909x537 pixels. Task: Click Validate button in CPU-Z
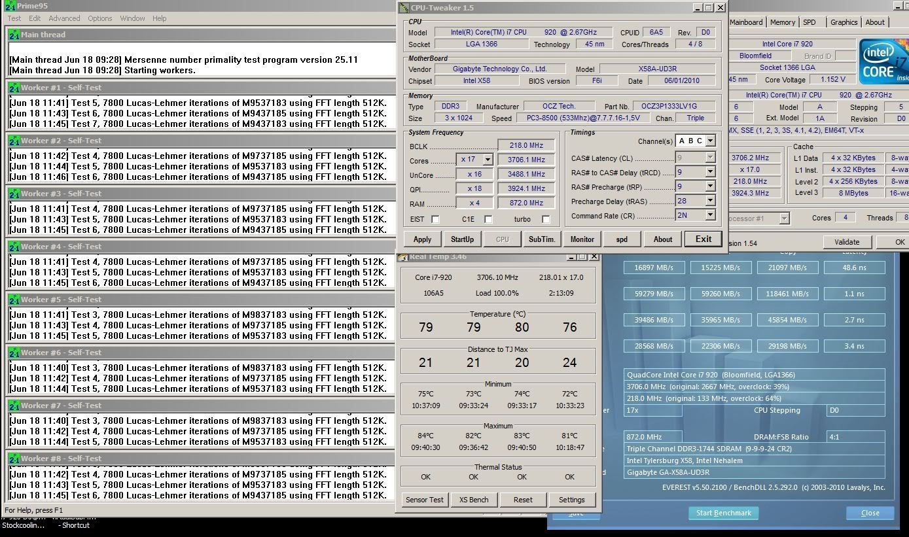847,242
